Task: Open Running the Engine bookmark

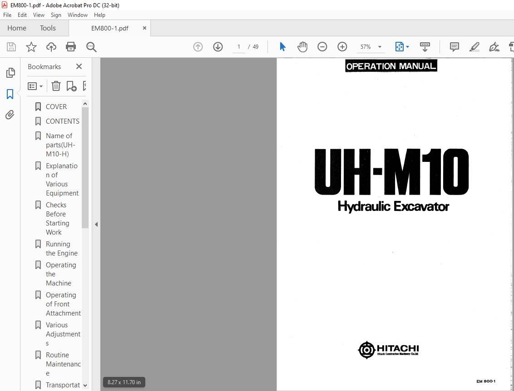Action: click(62, 249)
